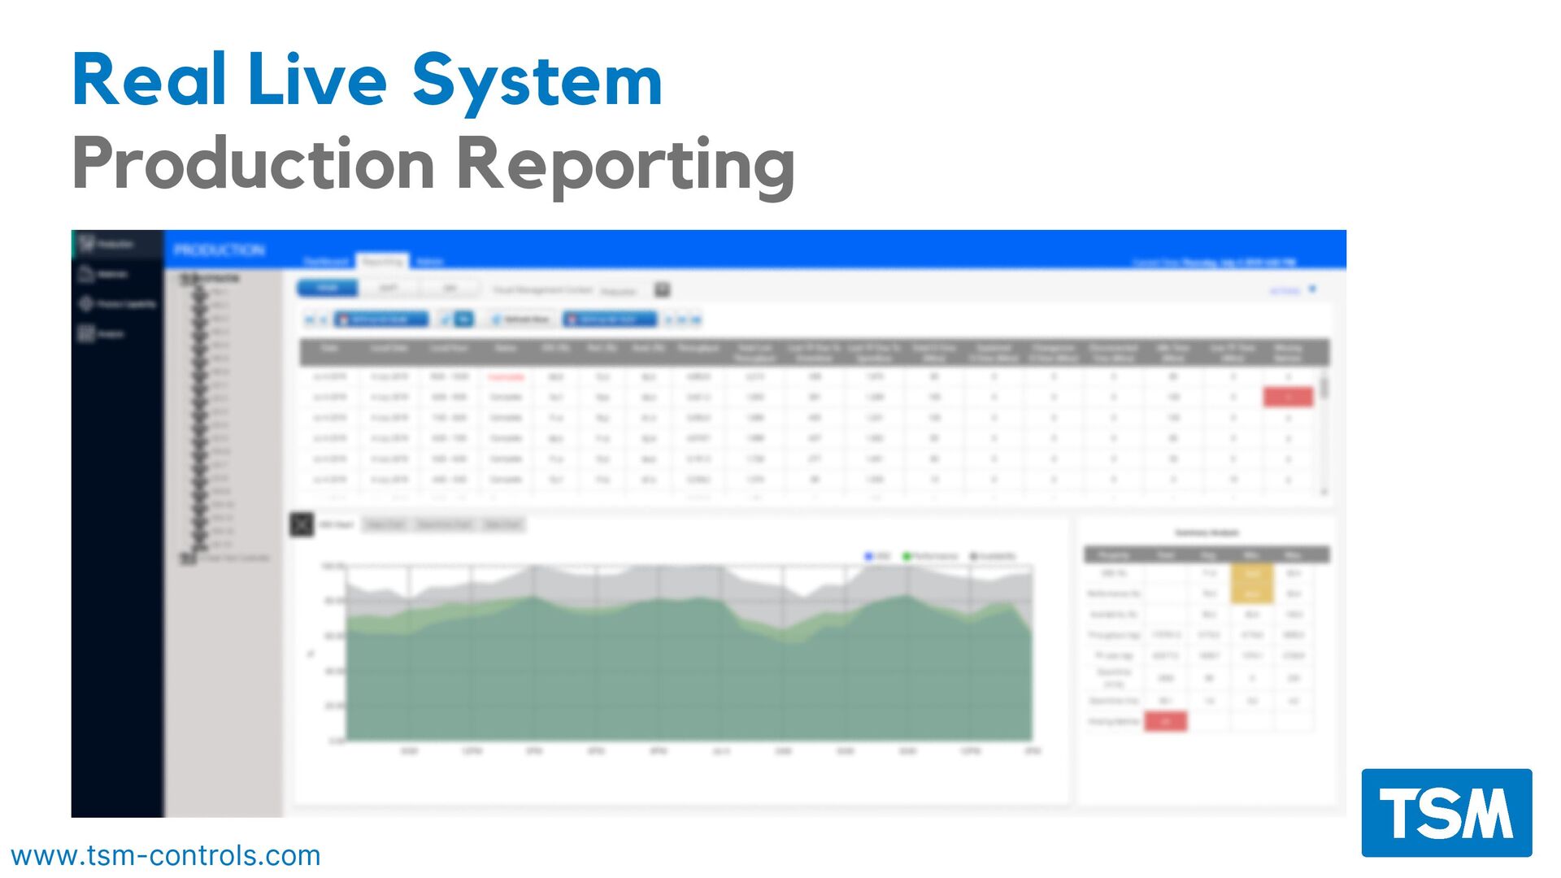Expand the chart using black fullscreen icon
Screen dimensions: 1561x878
click(302, 524)
